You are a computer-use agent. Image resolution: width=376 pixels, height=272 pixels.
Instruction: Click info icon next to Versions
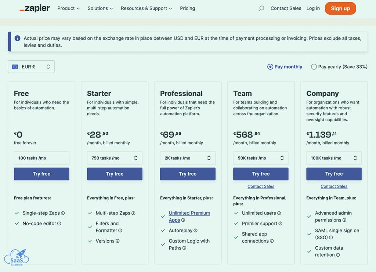(x=117, y=241)
